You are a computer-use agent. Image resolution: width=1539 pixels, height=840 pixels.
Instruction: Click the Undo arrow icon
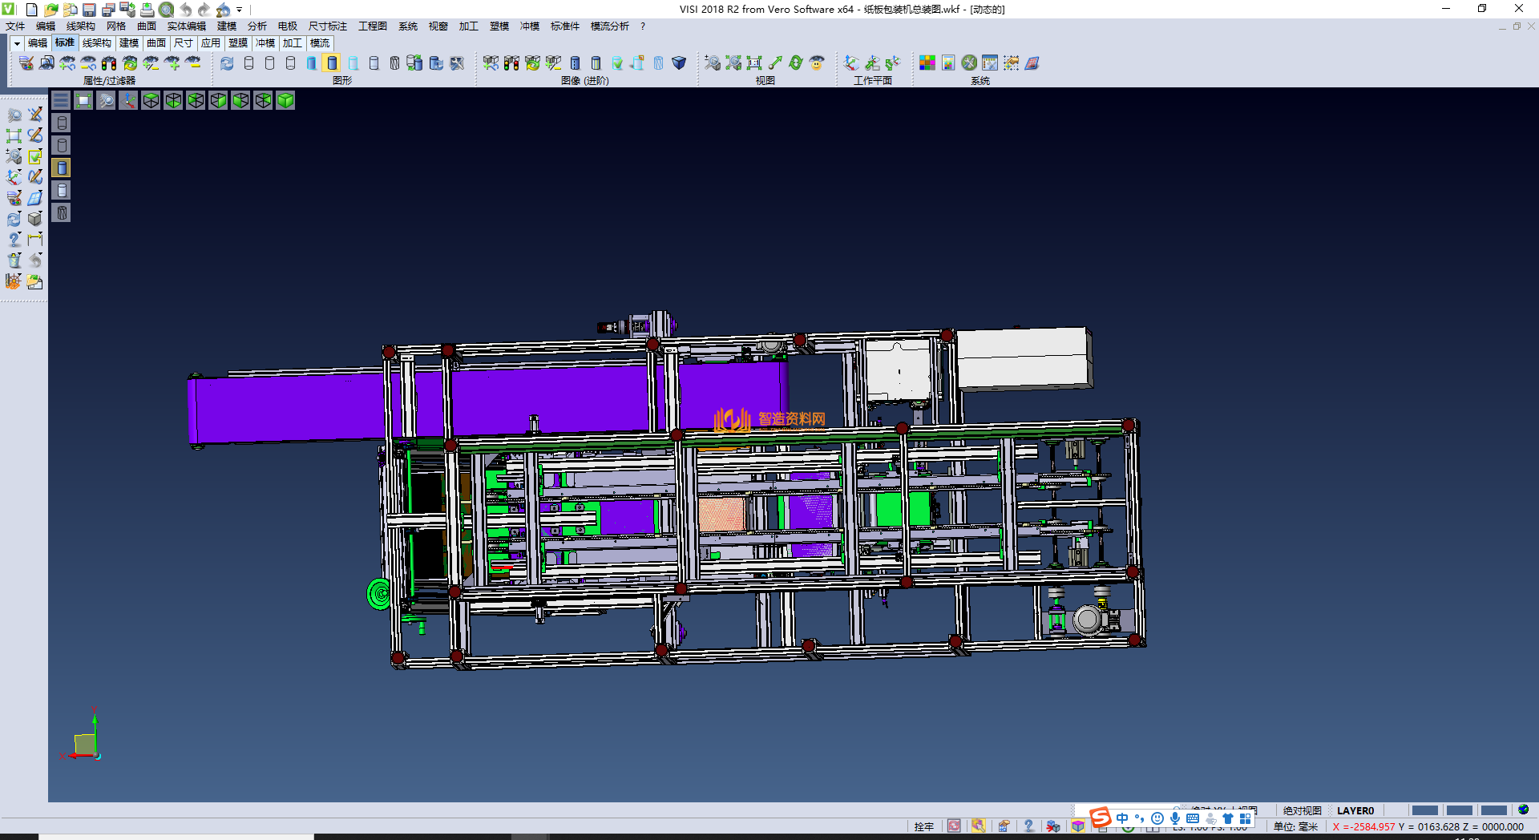tap(185, 10)
